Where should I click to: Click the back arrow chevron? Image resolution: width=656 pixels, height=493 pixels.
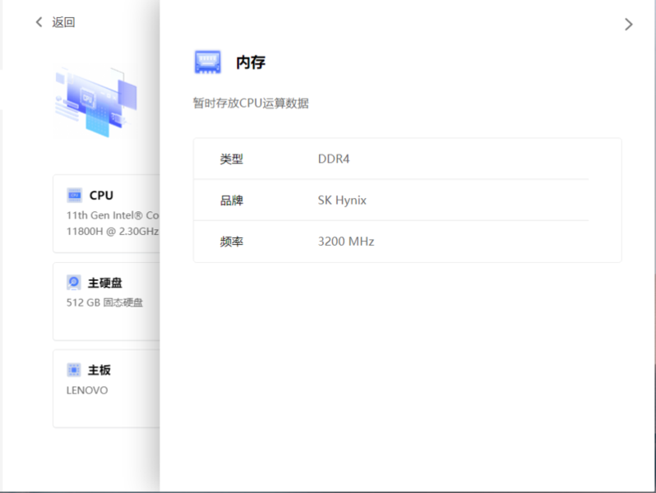[x=39, y=22]
